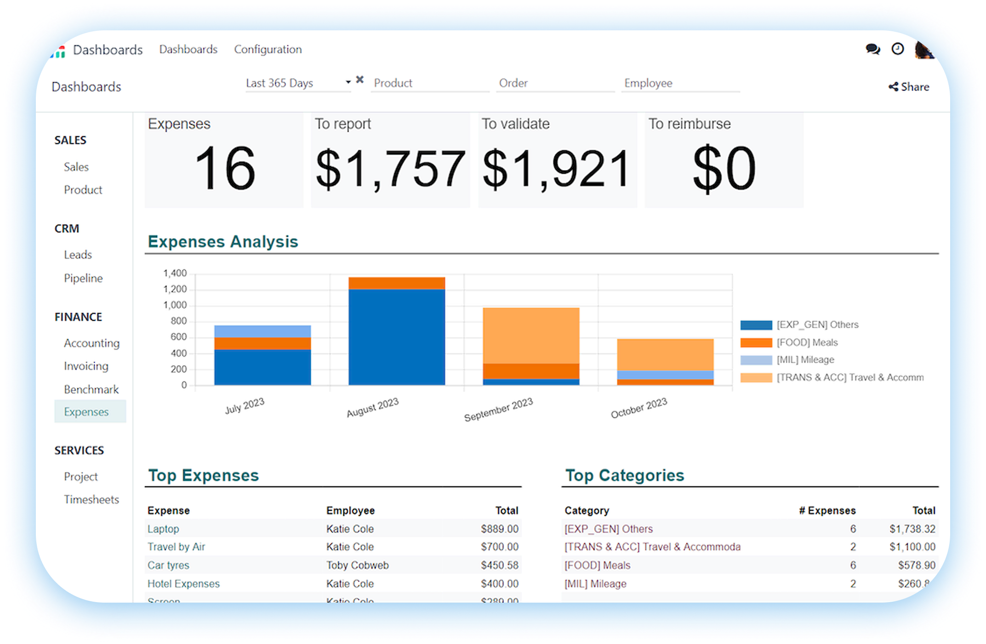Open the Dashboards menu item
Image resolution: width=986 pixels, height=644 pixels.
click(188, 49)
